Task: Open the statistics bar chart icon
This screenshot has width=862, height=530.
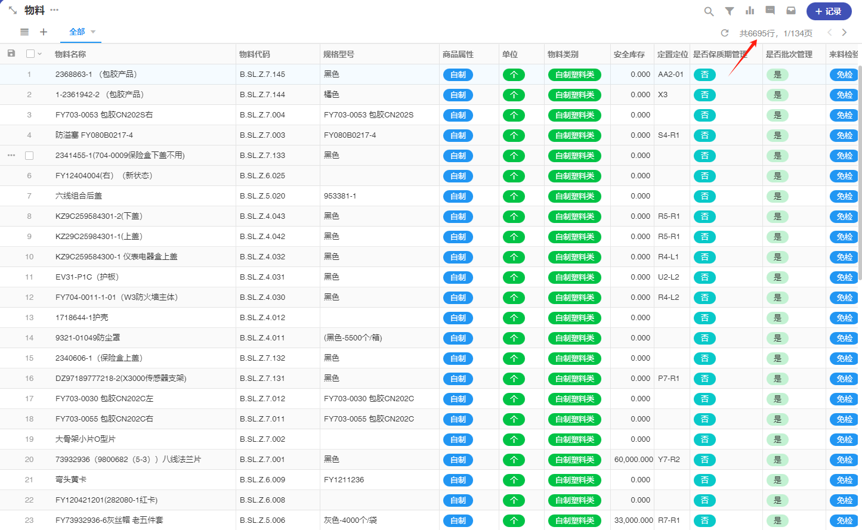Action: [750, 11]
